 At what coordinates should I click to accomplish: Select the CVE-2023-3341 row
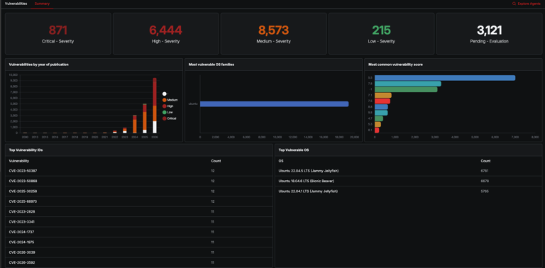click(139, 222)
